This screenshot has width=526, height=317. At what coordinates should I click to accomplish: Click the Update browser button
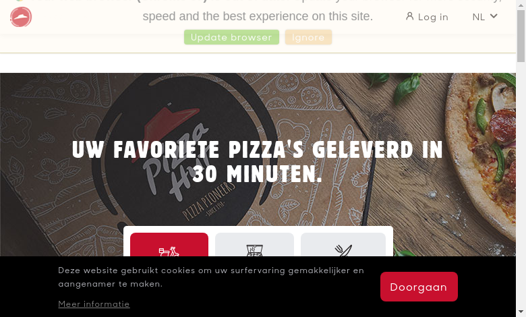click(x=231, y=37)
